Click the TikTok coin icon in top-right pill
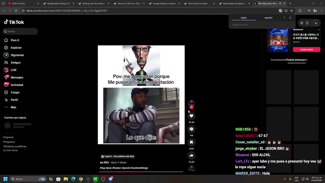325x183 pixels. point(302,23)
